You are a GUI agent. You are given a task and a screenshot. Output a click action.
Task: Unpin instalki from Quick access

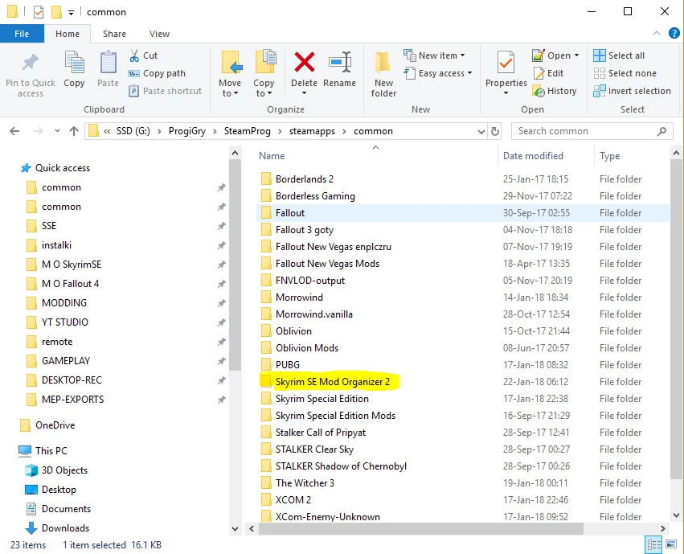(x=222, y=245)
